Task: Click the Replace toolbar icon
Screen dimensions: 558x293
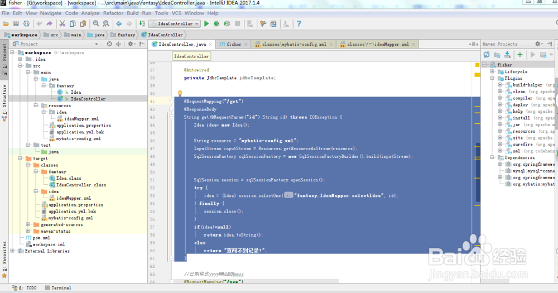Action: [106, 24]
